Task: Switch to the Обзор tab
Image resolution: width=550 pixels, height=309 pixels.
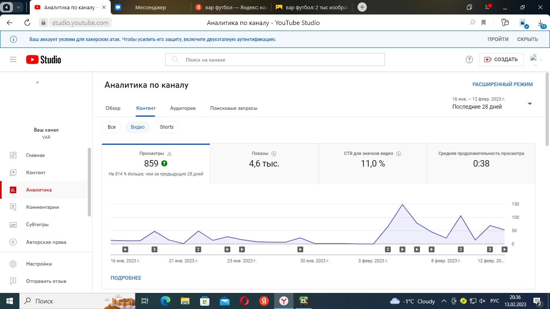Action: pos(113,108)
